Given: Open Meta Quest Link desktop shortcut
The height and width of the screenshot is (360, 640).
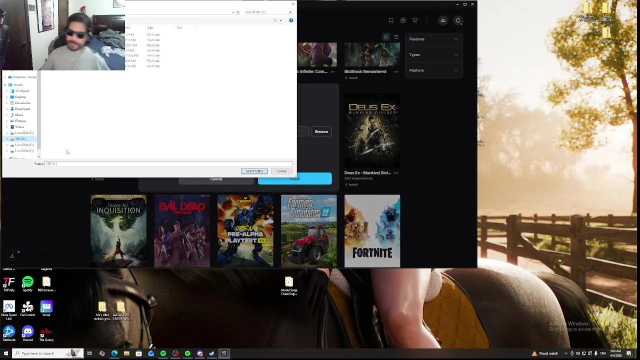Looking at the screenshot, I should coord(9,309).
